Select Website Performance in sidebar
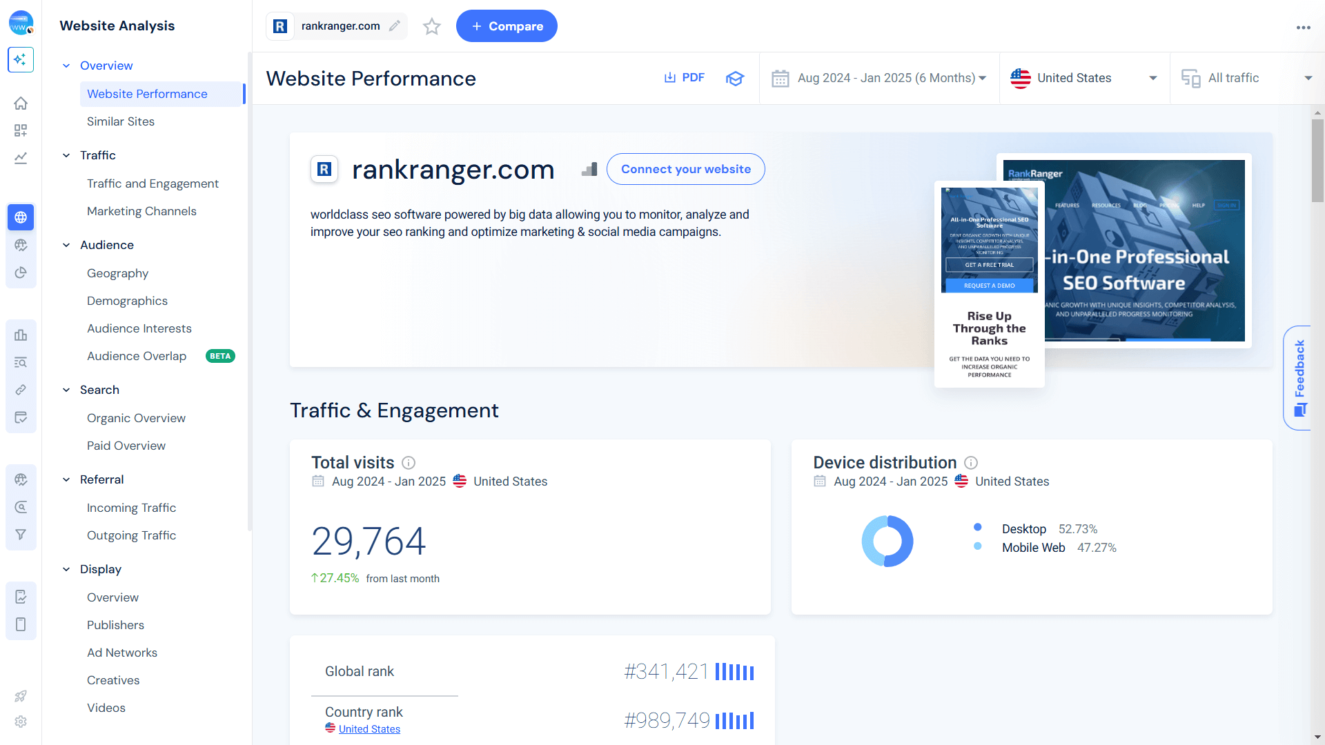The image size is (1325, 745). pyautogui.click(x=162, y=94)
